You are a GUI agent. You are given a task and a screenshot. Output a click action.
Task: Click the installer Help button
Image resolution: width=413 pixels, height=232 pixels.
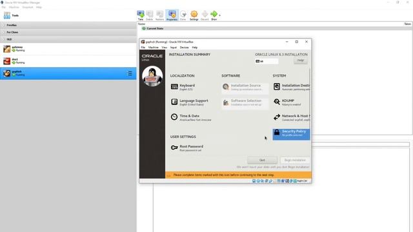point(301,61)
